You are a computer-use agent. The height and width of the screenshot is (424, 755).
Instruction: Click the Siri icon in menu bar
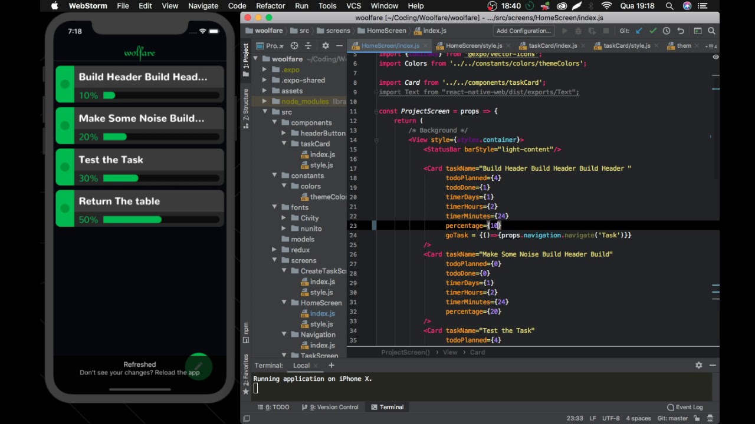[687, 6]
